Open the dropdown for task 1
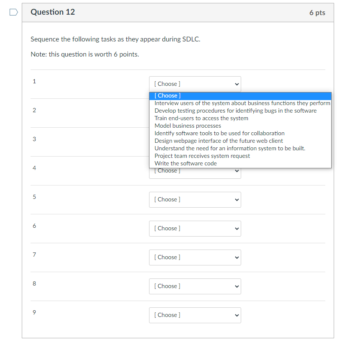The height and width of the screenshot is (345, 350). [195, 84]
